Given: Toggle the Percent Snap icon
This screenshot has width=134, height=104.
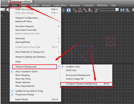Looking at the screenshot, I should pyautogui.click(x=85, y=10).
